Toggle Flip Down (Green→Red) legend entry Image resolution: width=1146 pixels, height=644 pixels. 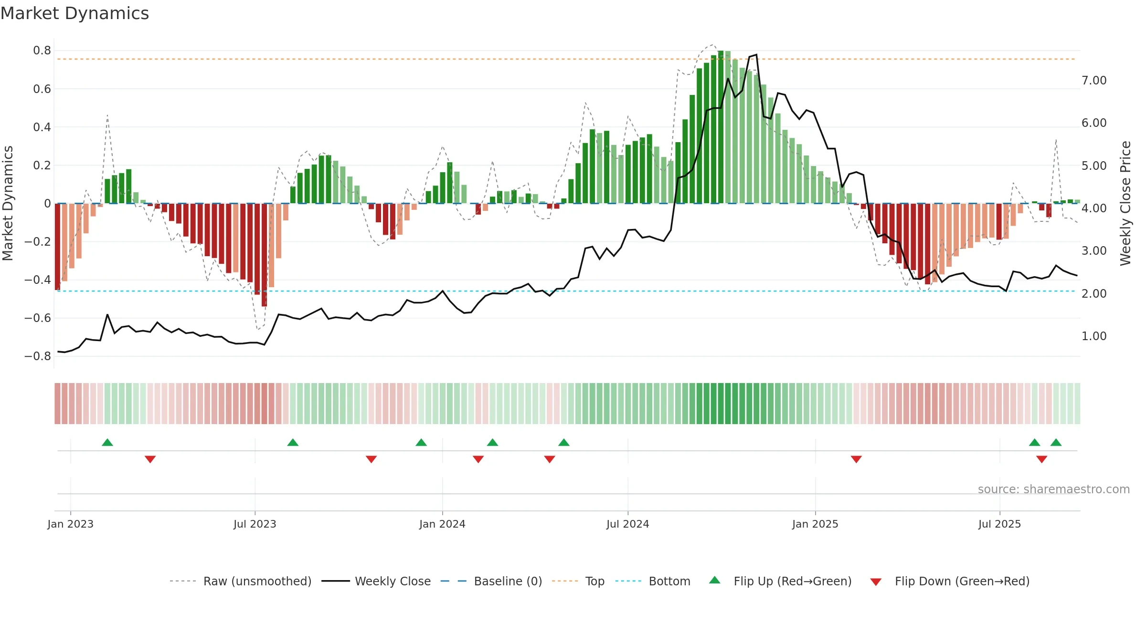pos(950,581)
